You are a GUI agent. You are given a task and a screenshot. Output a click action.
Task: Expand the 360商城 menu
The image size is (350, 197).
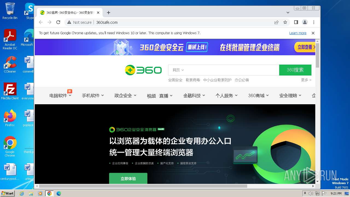[258, 95]
